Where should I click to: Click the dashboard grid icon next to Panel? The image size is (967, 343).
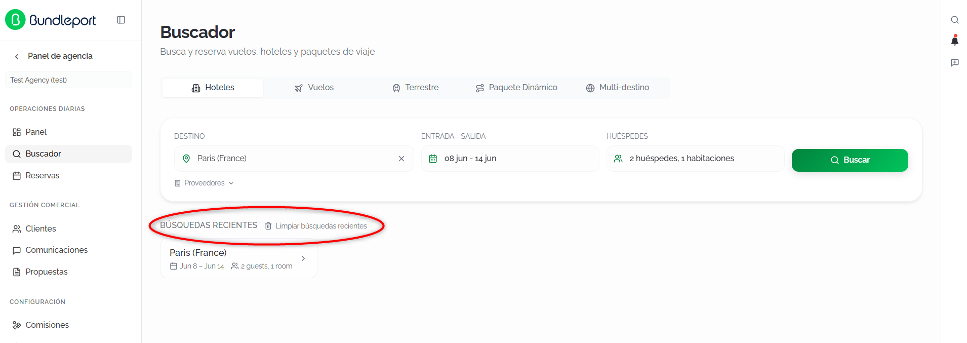17,132
